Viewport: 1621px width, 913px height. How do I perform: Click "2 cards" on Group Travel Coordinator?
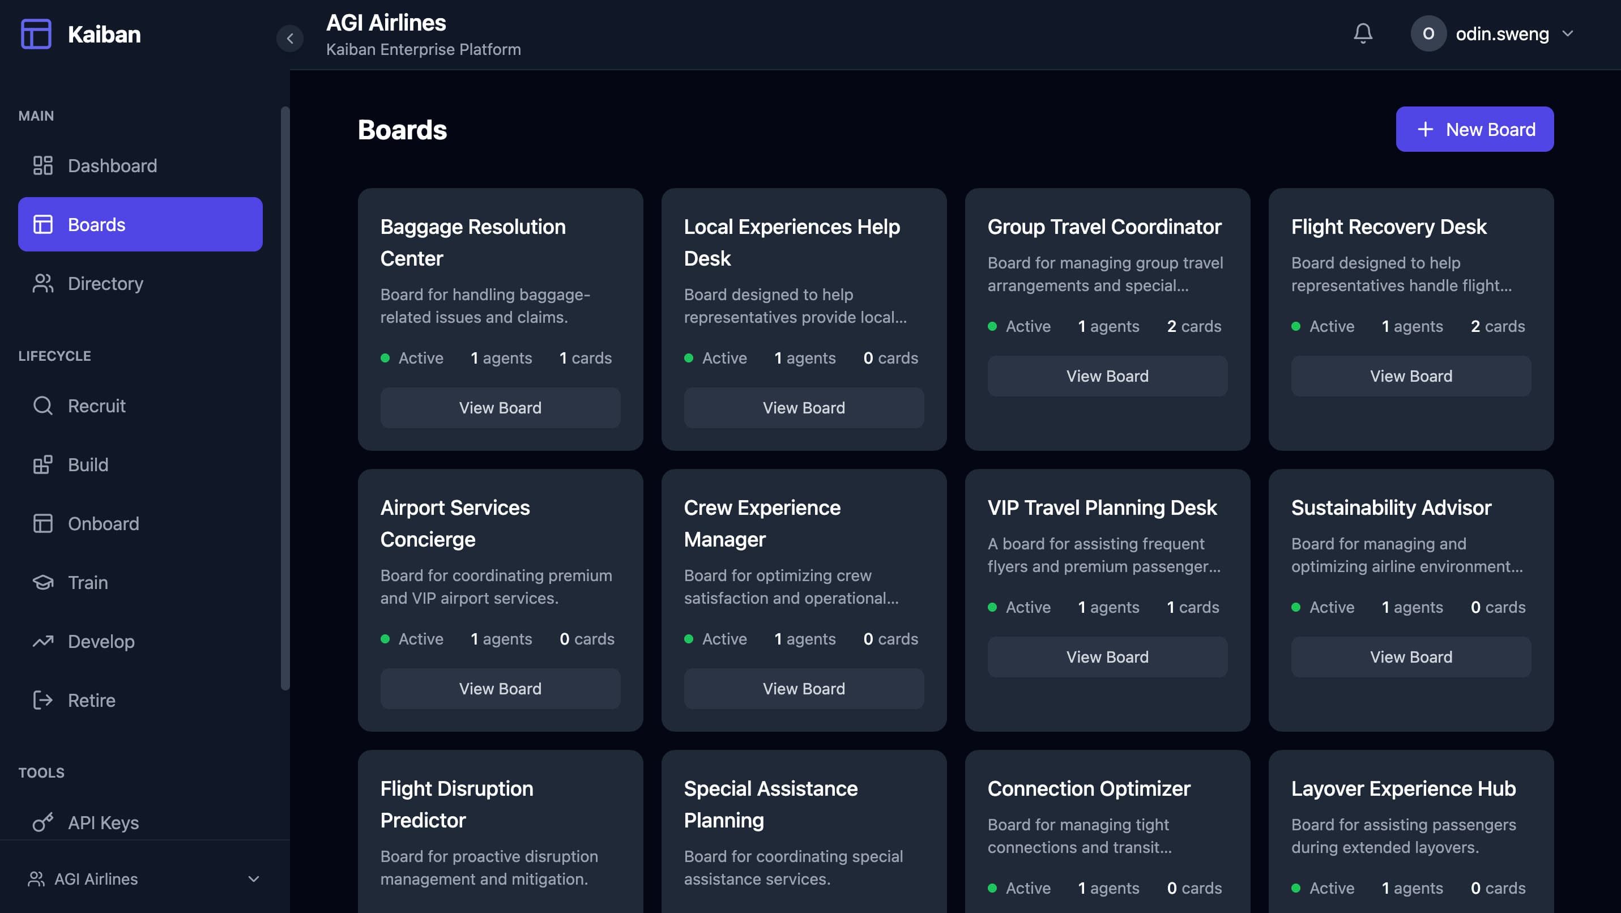(1194, 327)
